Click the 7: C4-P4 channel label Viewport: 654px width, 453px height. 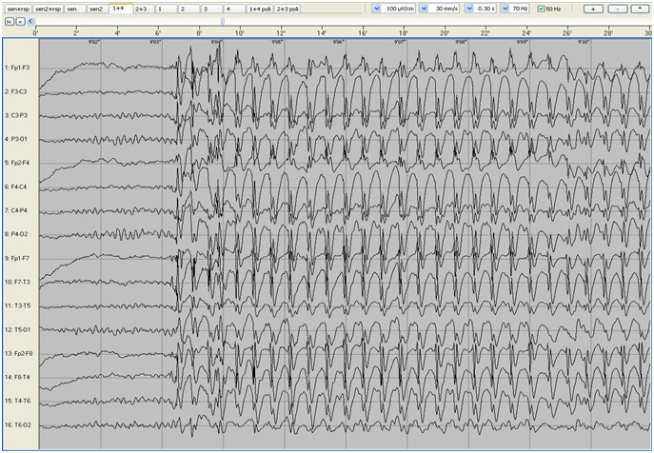pos(16,210)
